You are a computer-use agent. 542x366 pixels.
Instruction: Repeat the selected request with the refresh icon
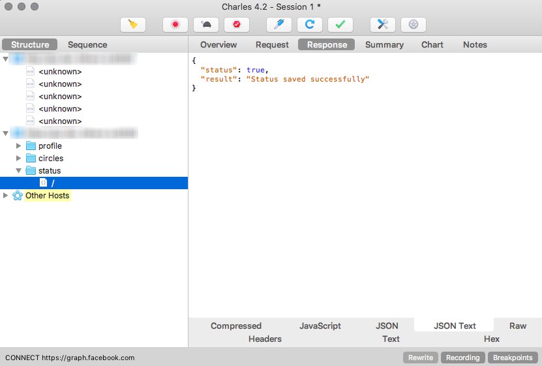(x=310, y=25)
